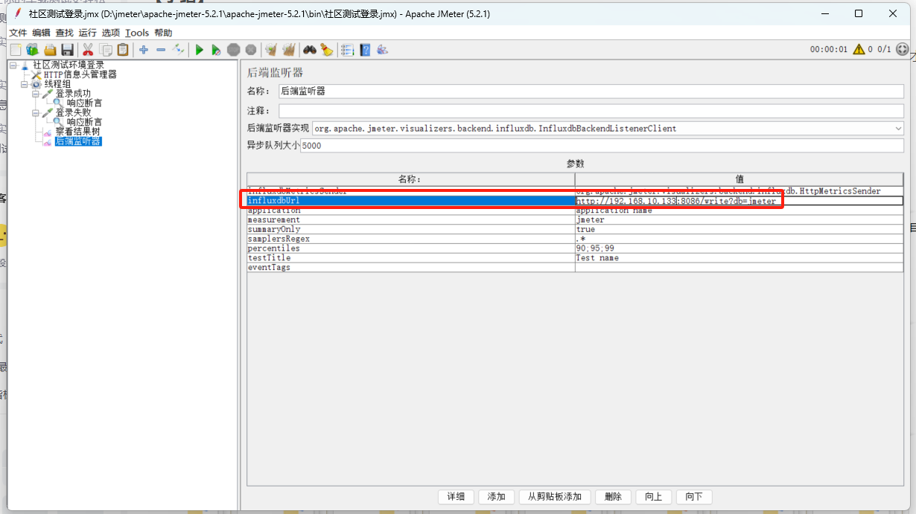Click the Stop test icon
The width and height of the screenshot is (916, 514).
click(234, 50)
